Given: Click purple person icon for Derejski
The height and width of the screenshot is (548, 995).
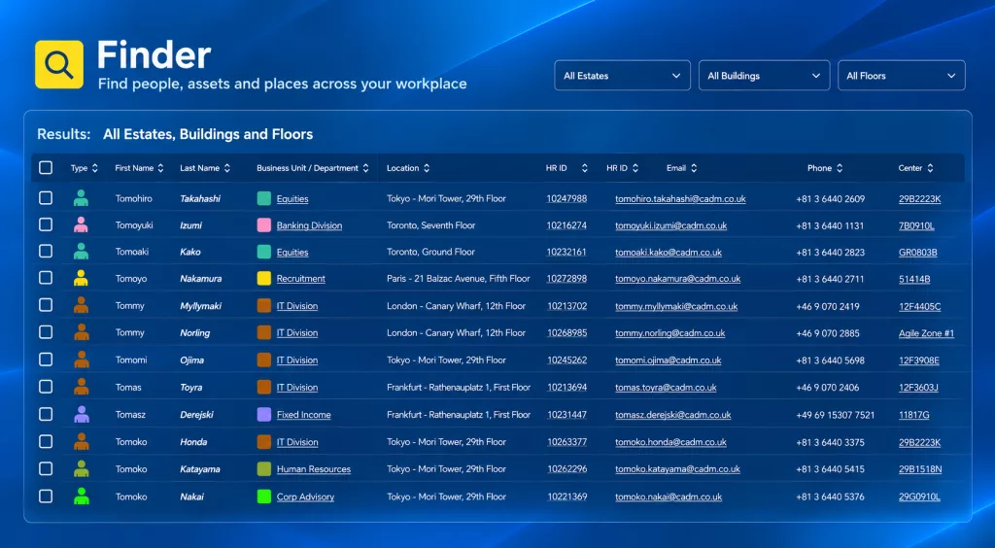Looking at the screenshot, I should click(81, 414).
